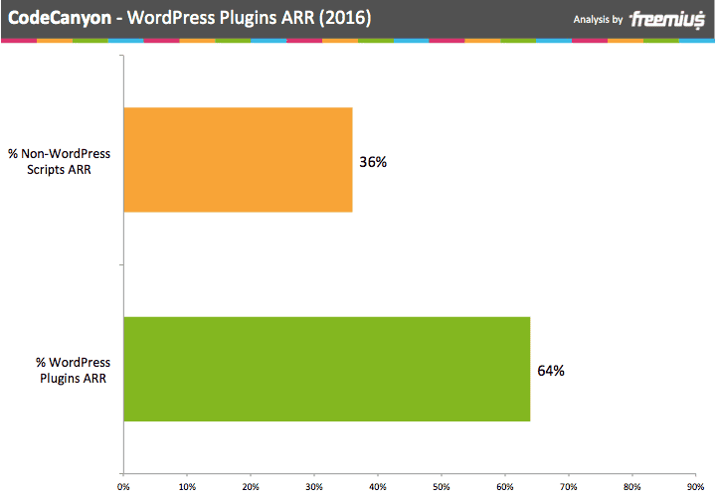Click the 60% axis tick label
This screenshot has width=717, height=499.
pyautogui.click(x=505, y=487)
